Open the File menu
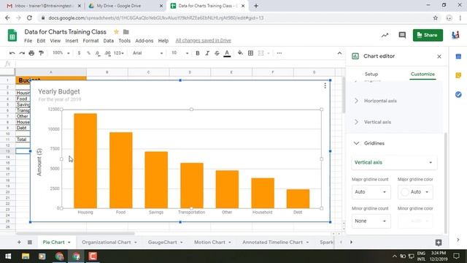The width and height of the screenshot is (467, 263). click(28, 41)
